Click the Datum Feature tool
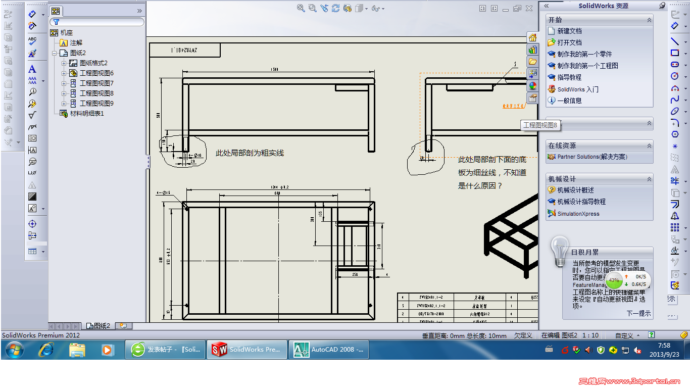 pyautogui.click(x=32, y=150)
